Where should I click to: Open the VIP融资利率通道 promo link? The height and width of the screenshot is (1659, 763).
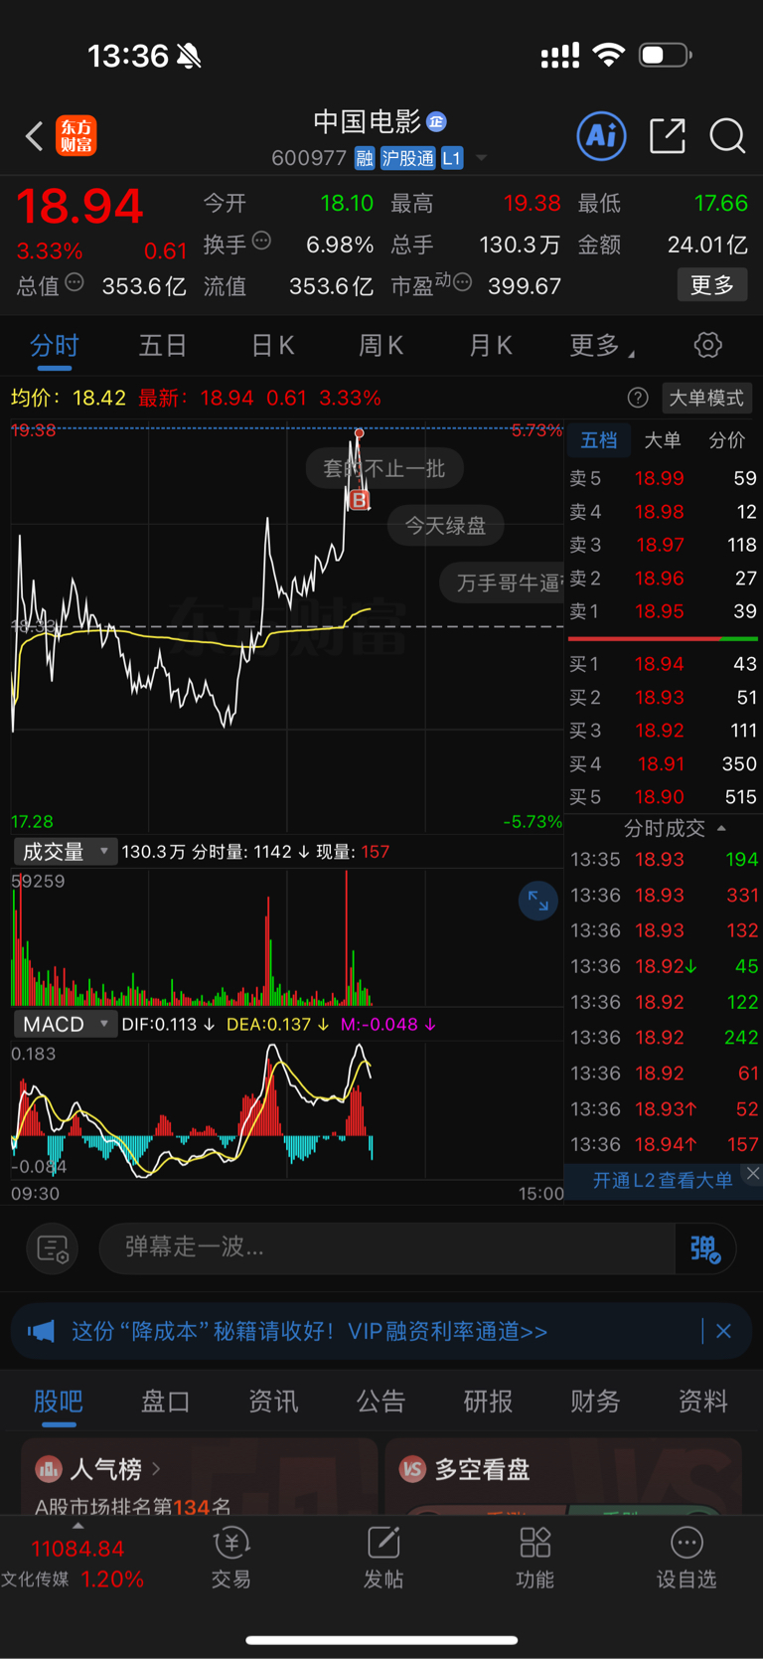pyautogui.click(x=448, y=1331)
